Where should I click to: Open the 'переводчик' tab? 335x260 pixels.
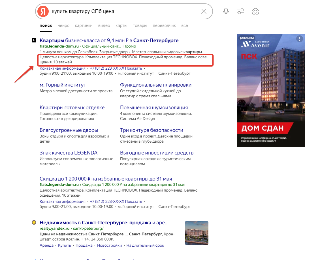pos(164,25)
